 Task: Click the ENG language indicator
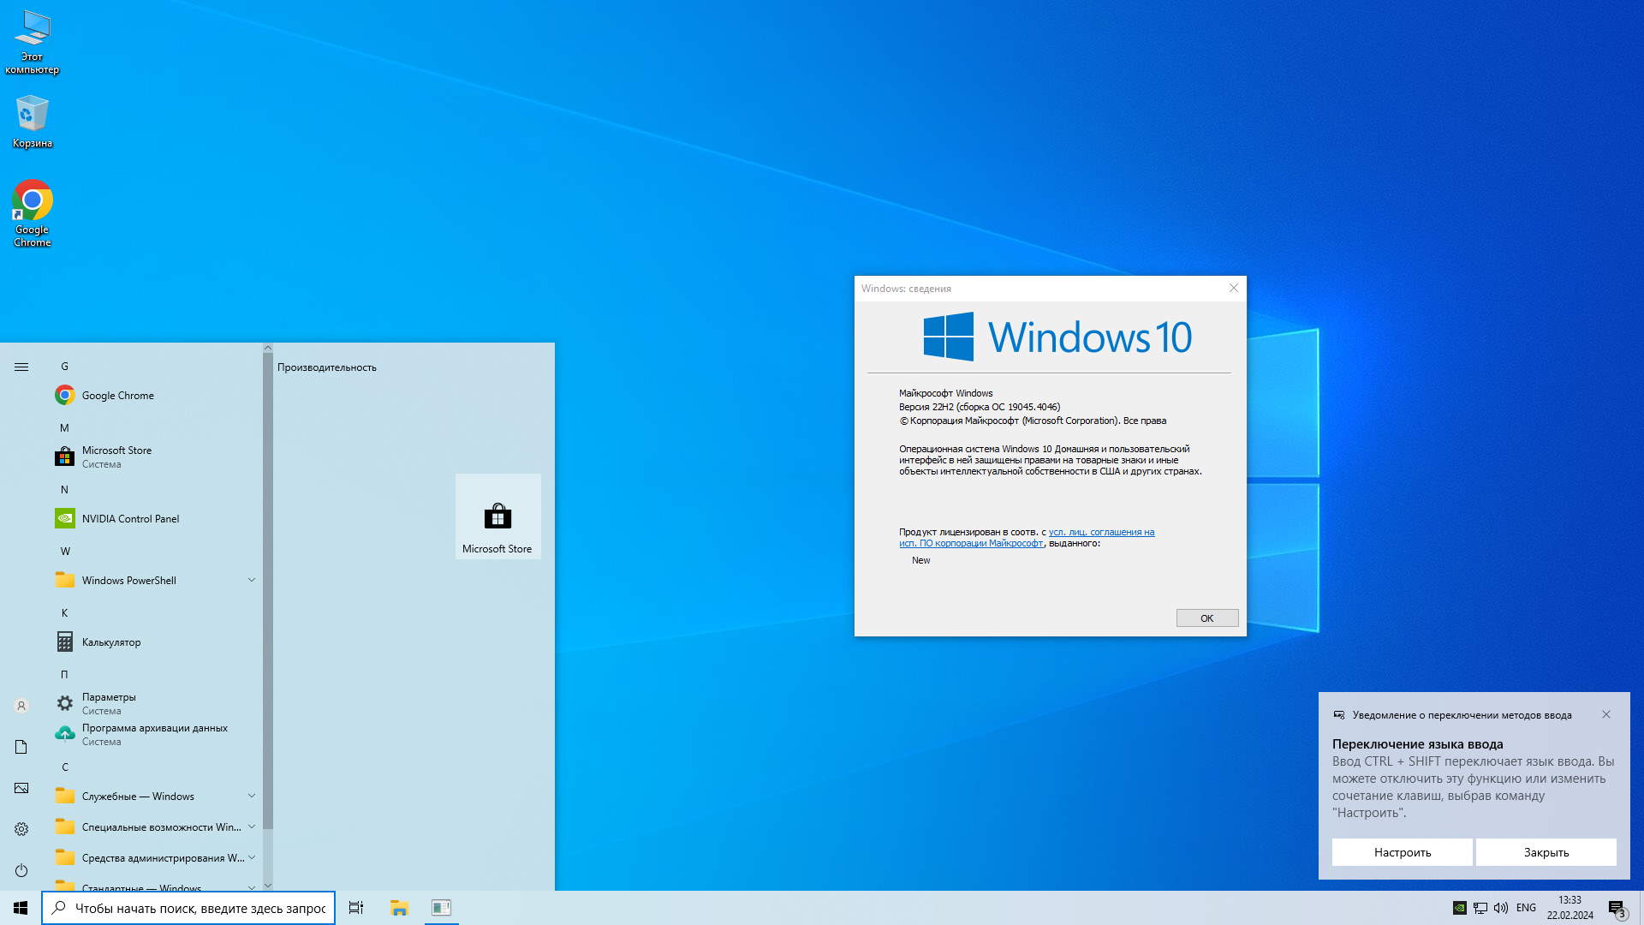click(x=1526, y=908)
